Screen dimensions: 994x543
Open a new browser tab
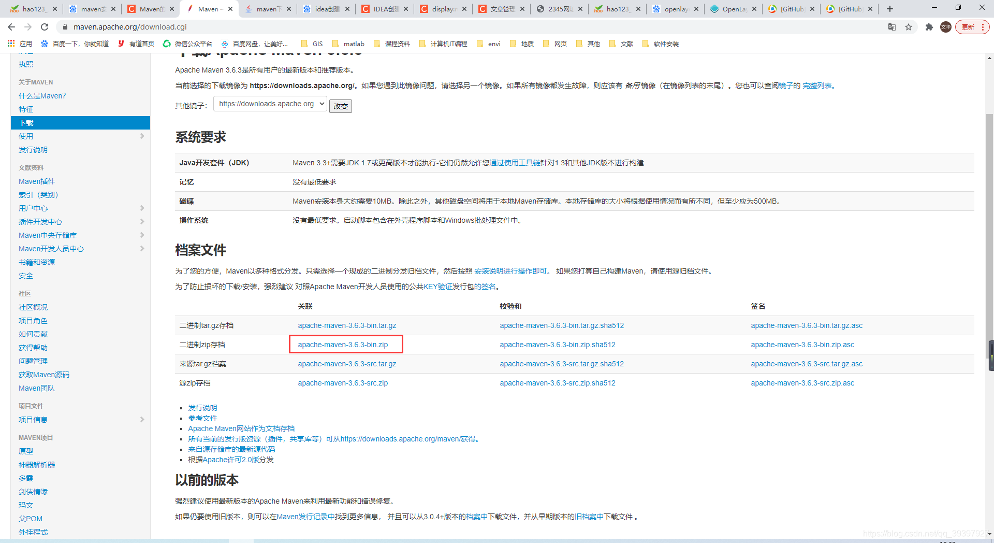pos(890,9)
